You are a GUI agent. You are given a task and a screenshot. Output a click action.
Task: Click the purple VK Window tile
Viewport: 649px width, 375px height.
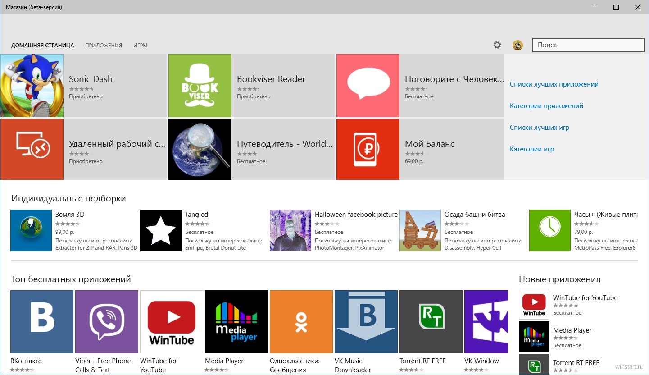click(x=486, y=322)
